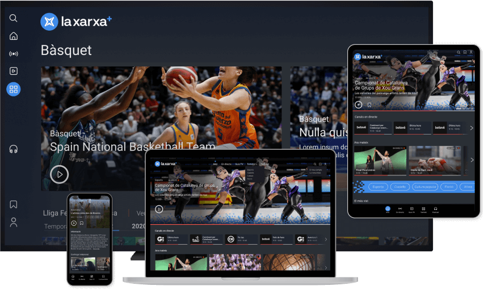
Task: Click the la xarxa+ logo on TV
Action: click(x=76, y=22)
